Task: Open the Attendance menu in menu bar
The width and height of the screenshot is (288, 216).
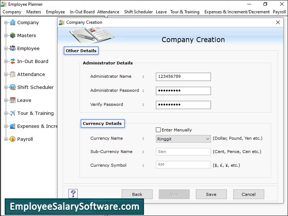Action: point(108,12)
